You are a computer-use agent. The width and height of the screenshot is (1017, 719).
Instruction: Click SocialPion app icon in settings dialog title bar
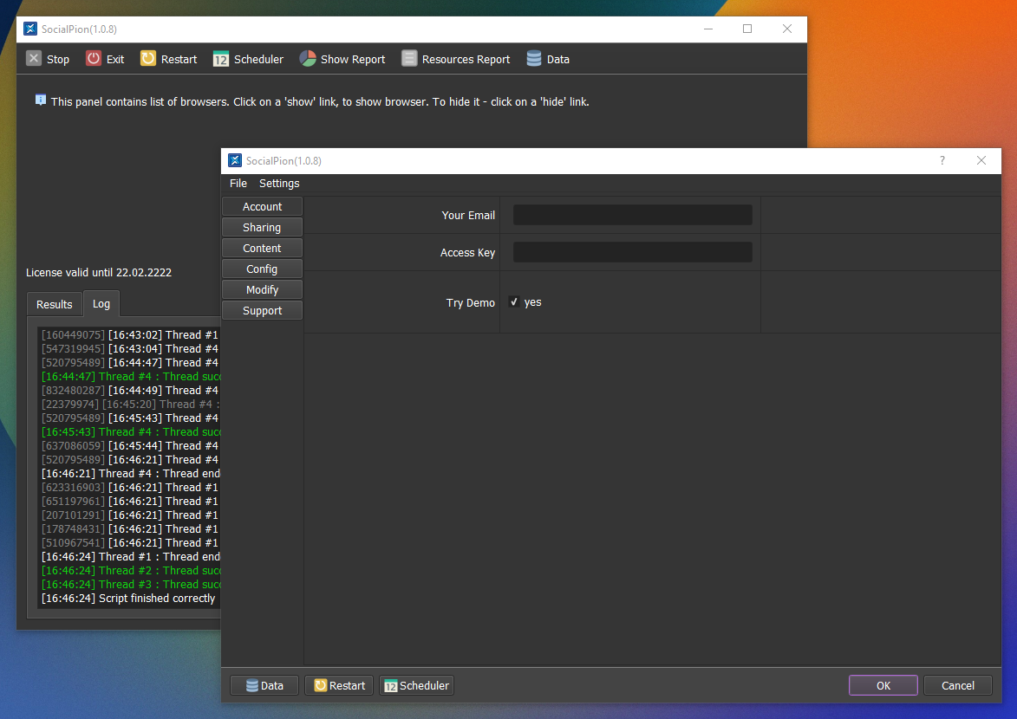[x=235, y=161]
